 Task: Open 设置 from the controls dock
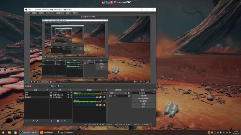pyautogui.click(x=143, y=104)
